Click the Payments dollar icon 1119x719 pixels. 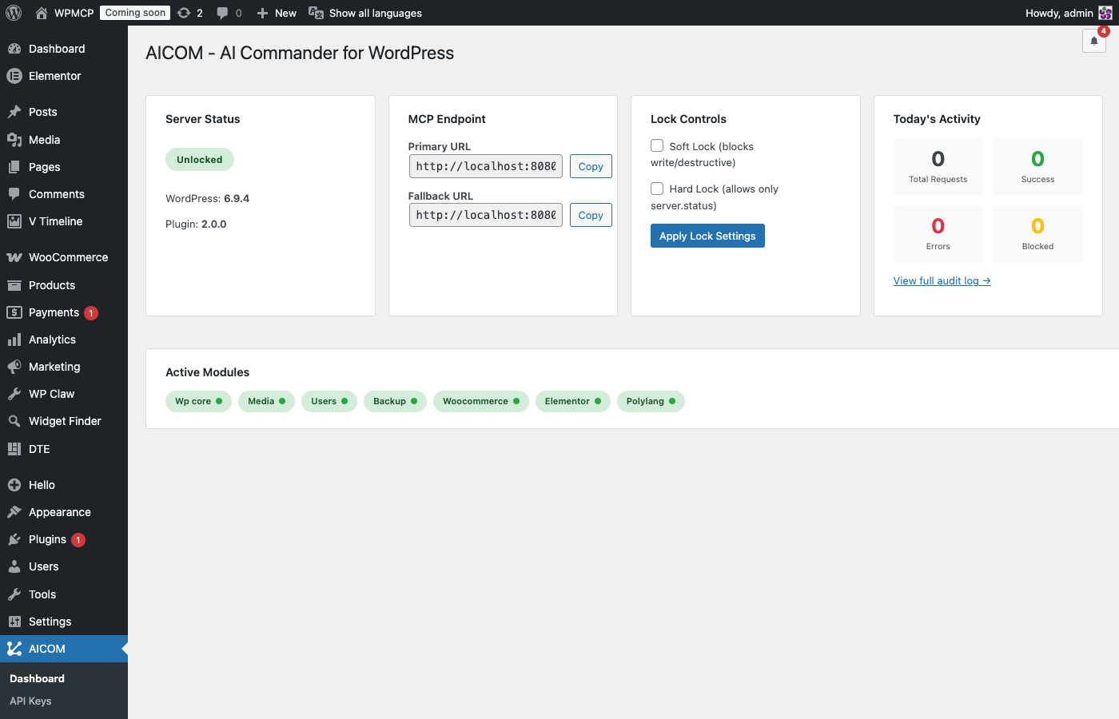(14, 312)
